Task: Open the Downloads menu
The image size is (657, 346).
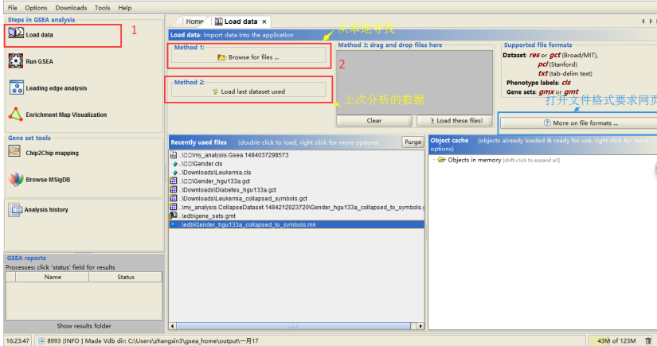Action: click(x=71, y=7)
